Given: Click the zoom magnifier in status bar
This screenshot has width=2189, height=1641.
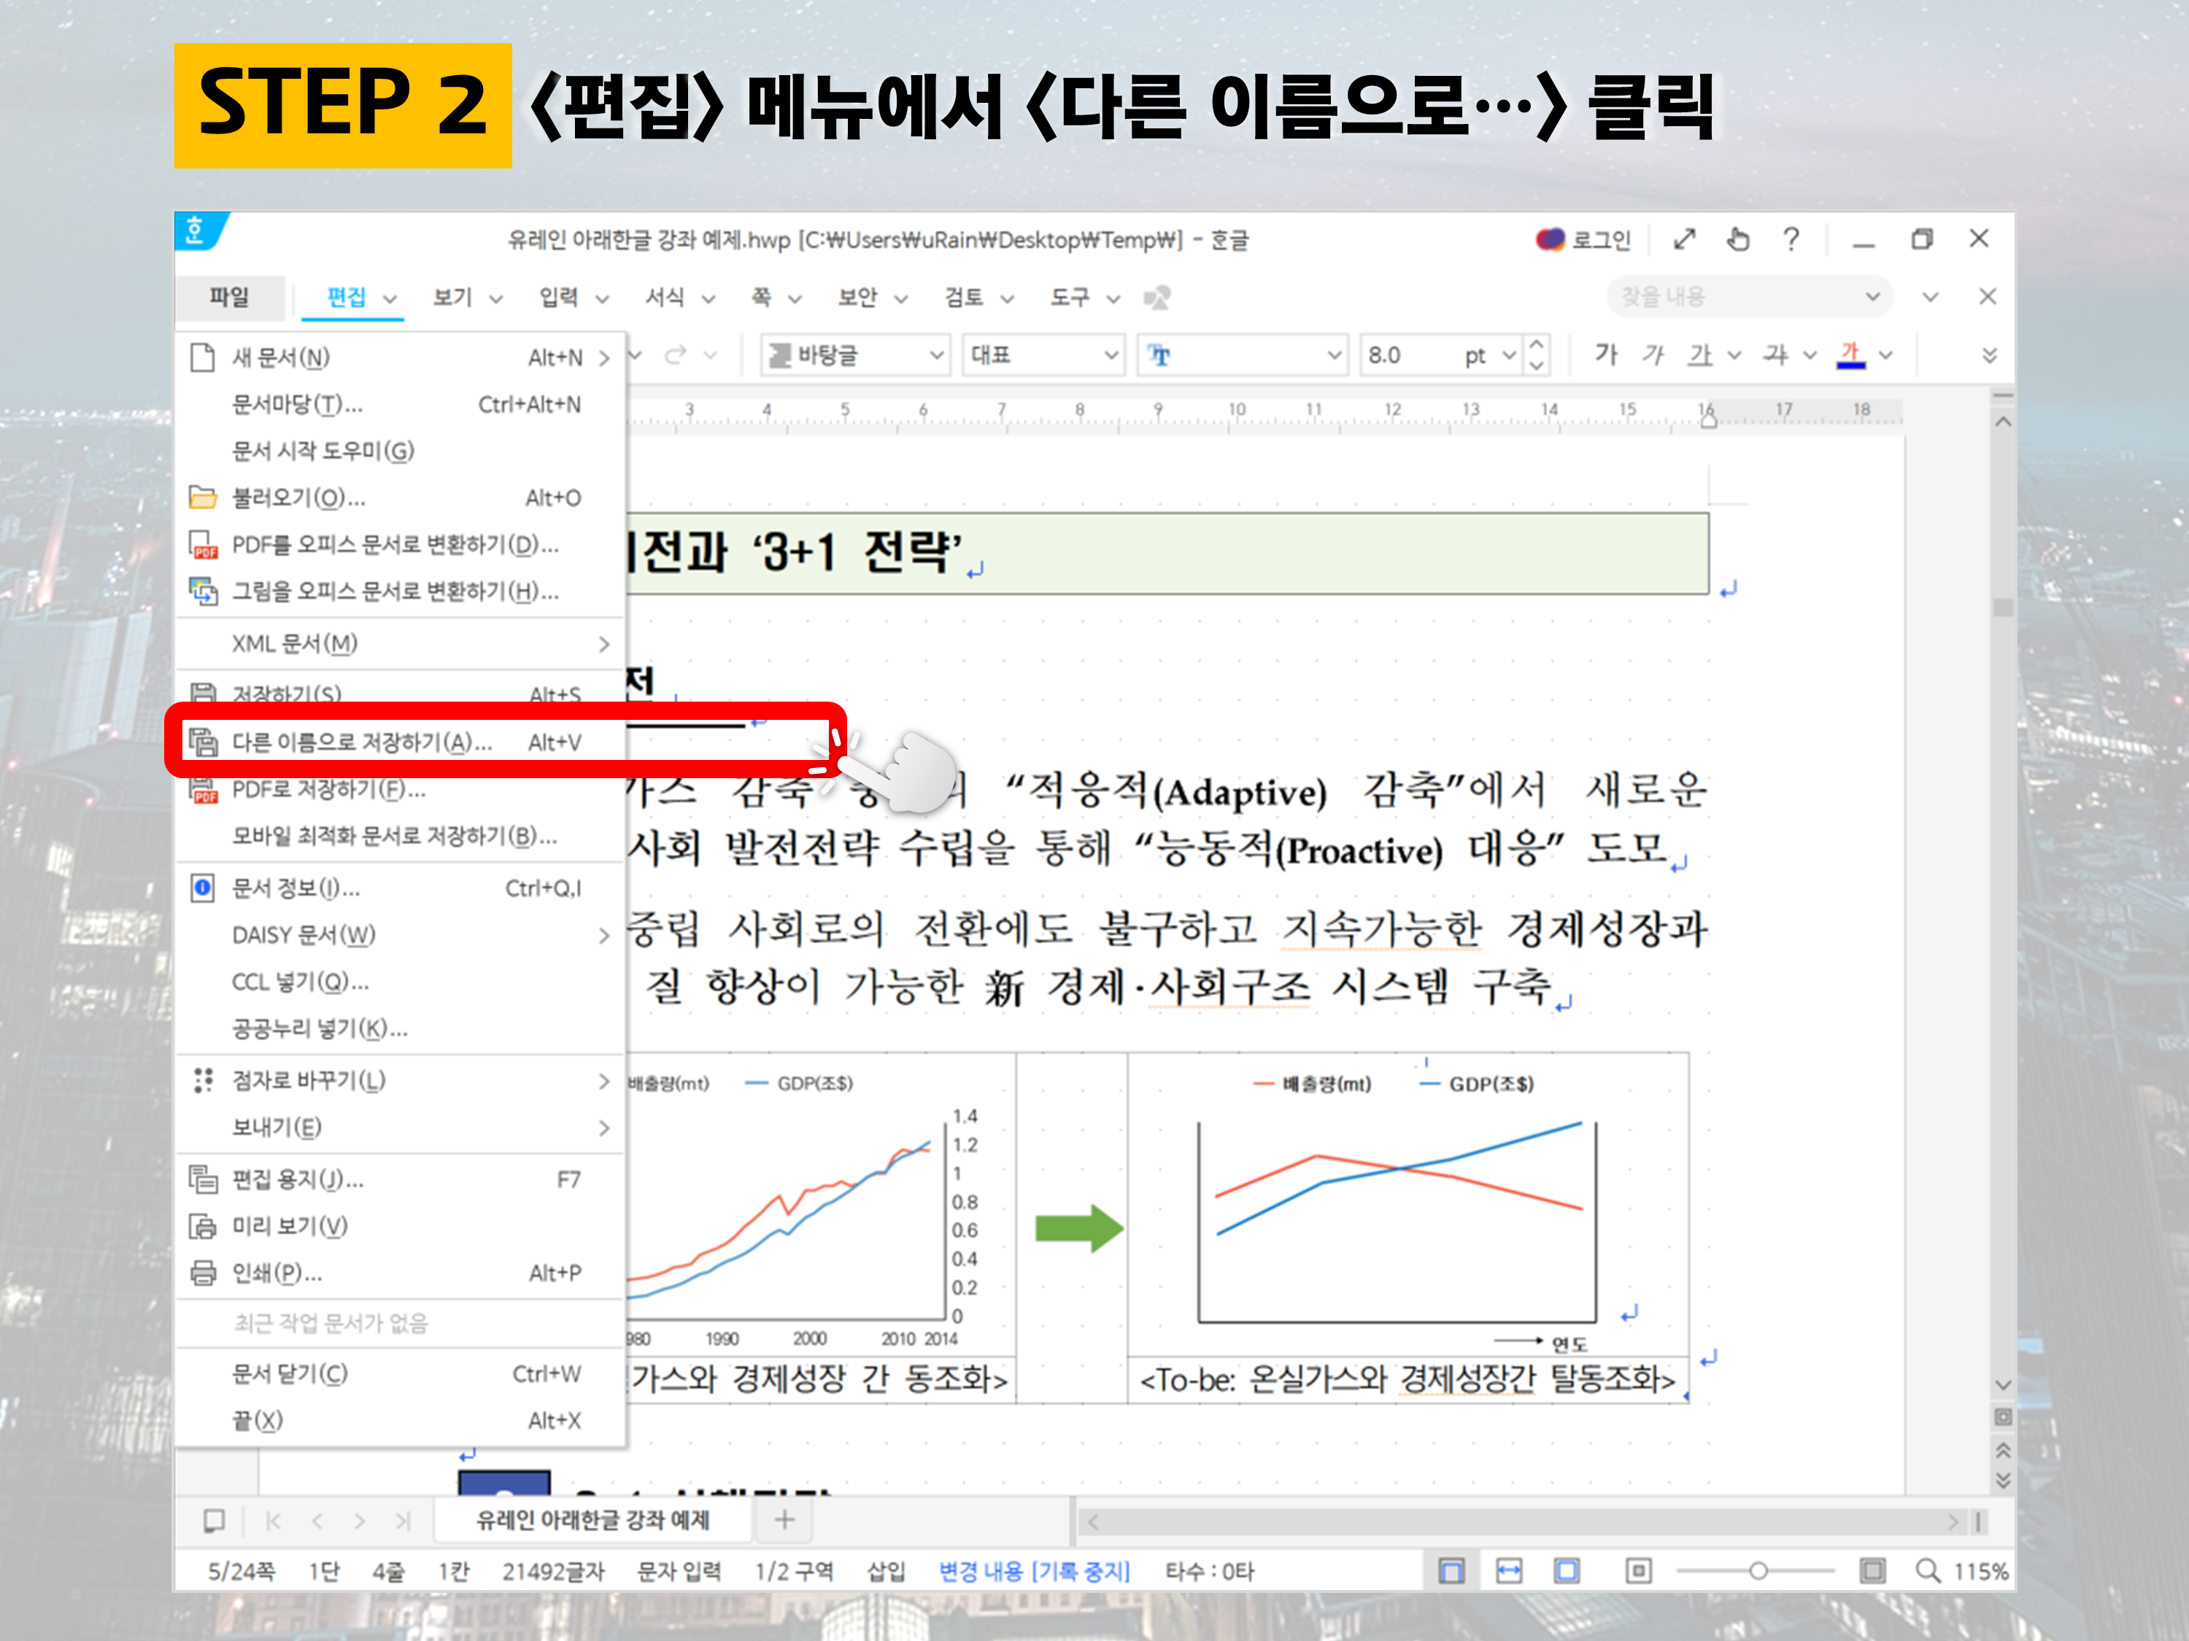Looking at the screenshot, I should 1927,1571.
